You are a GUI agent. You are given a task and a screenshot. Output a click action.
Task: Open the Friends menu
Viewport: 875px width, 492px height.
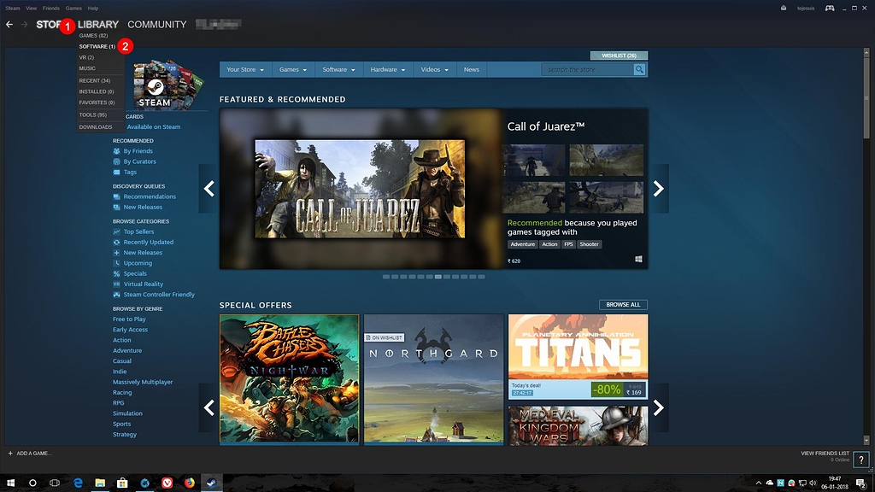click(50, 9)
